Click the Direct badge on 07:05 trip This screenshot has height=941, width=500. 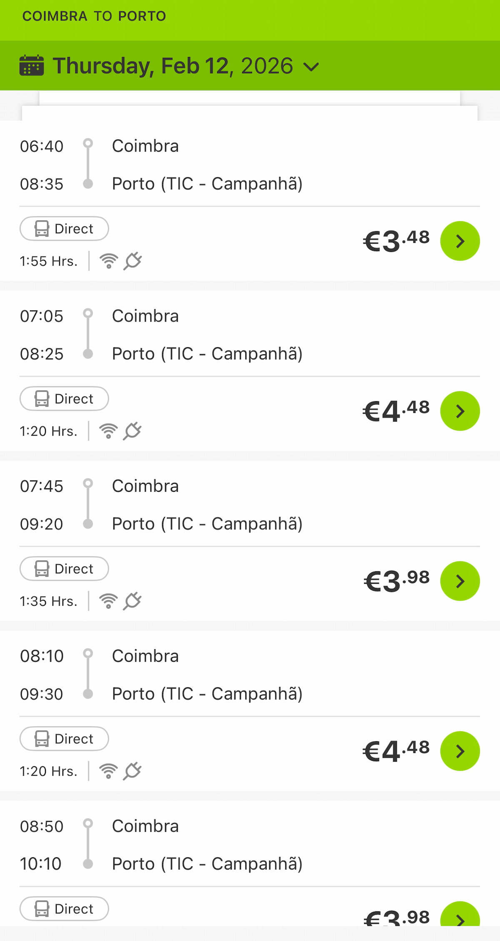click(x=64, y=398)
